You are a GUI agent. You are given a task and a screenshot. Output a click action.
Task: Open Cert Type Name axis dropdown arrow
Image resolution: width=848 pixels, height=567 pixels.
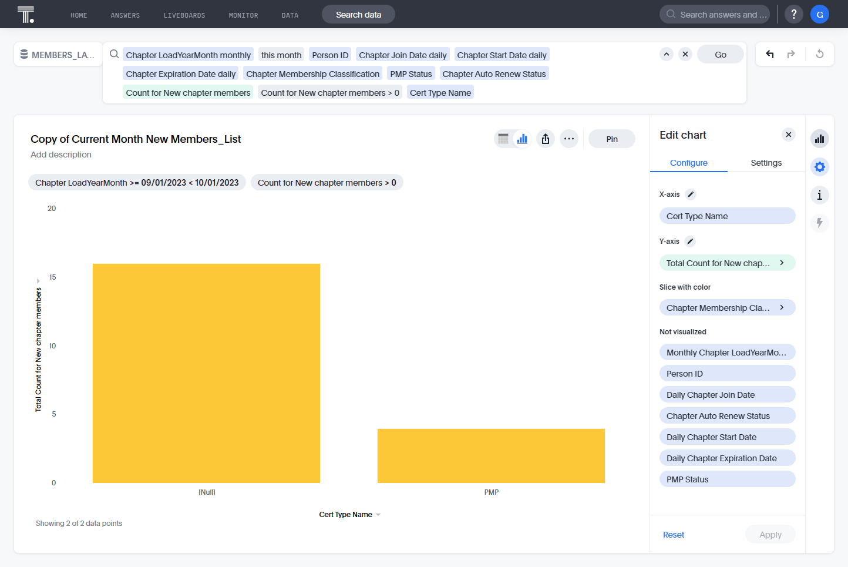378,515
